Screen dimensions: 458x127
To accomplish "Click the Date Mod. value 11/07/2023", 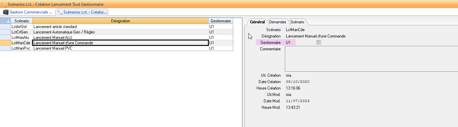I will click(297, 101).
